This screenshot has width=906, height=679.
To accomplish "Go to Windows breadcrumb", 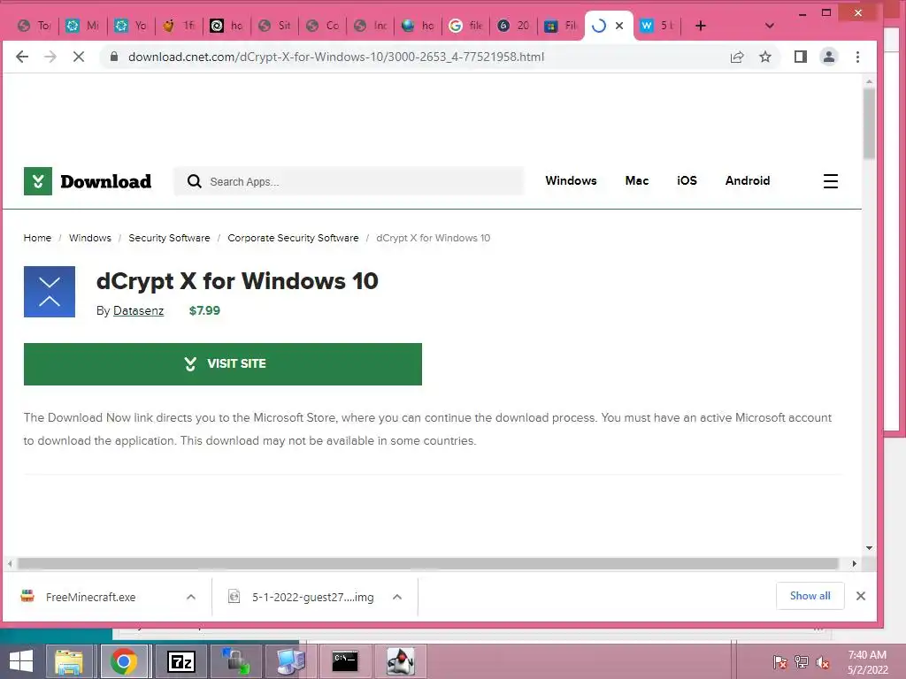I will coord(90,238).
